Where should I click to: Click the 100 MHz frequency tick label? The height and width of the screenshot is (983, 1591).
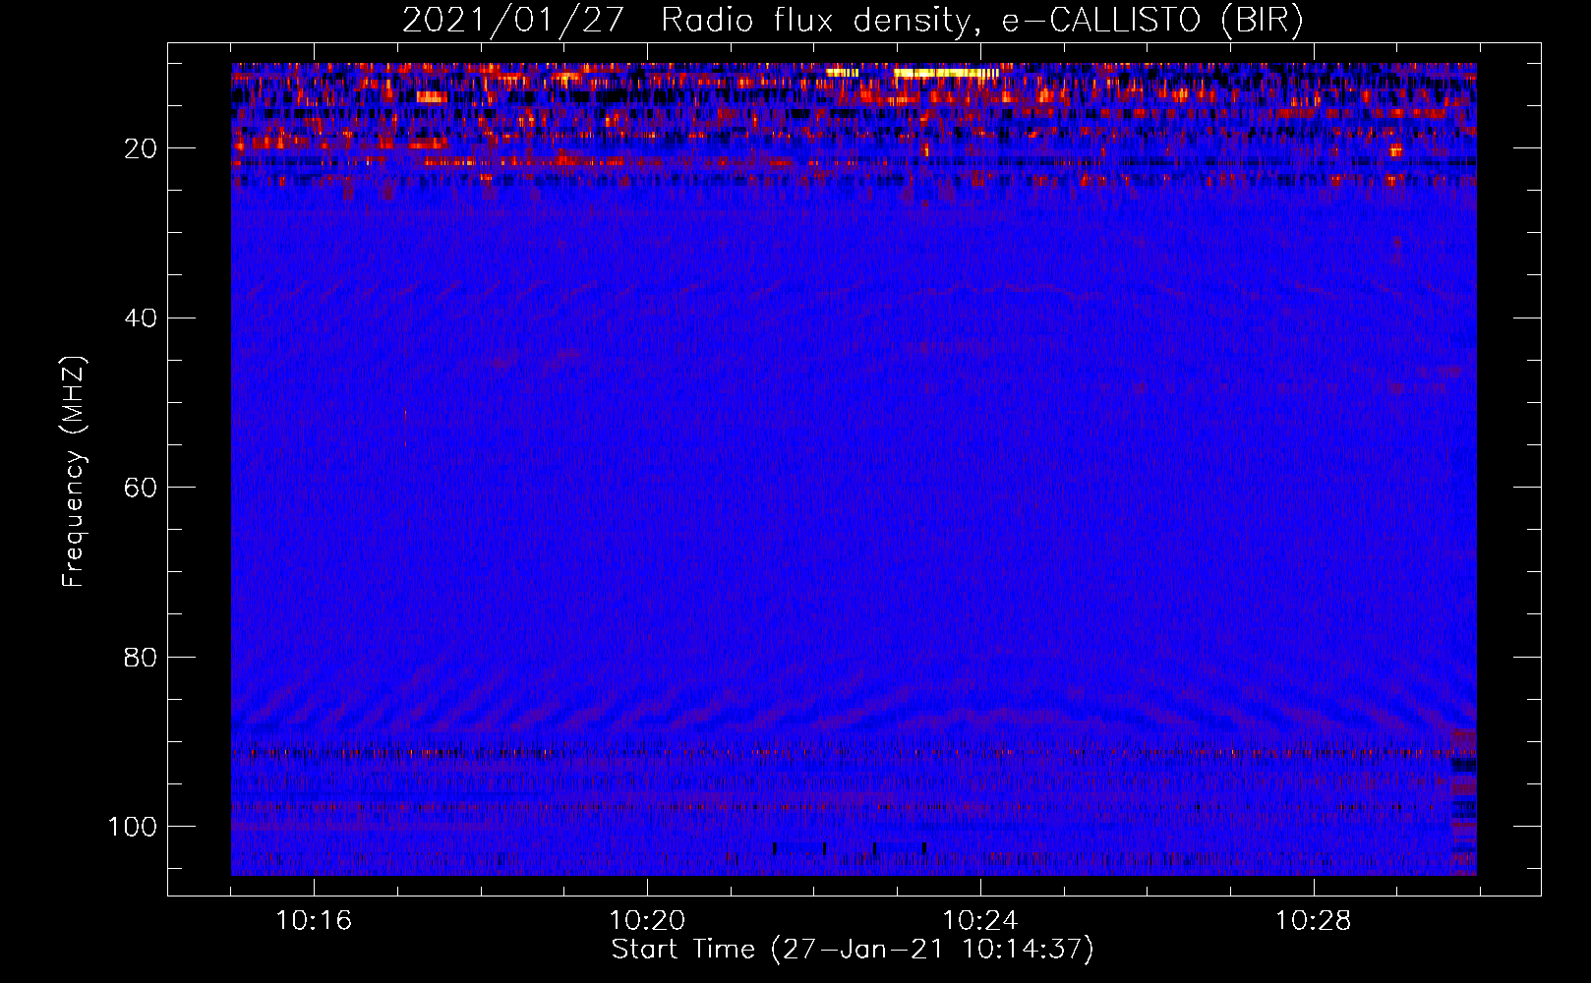[x=133, y=827]
